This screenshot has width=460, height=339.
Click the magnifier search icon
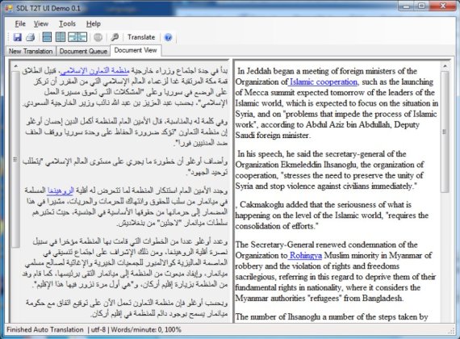point(115,37)
